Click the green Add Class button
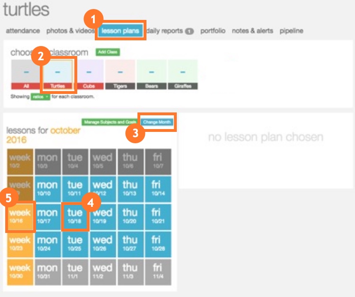Image resolution: width=355 pixels, height=297 pixels. [x=108, y=52]
